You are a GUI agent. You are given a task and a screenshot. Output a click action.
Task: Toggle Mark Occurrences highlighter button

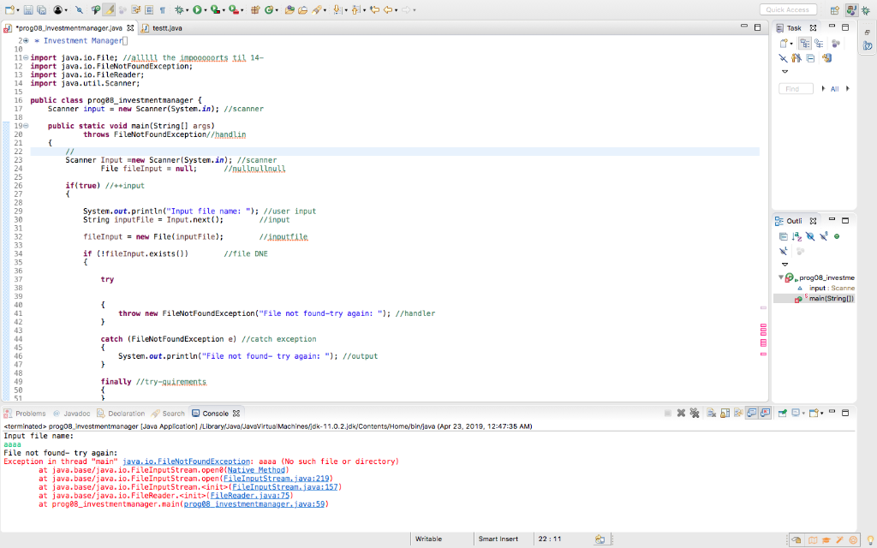point(109,10)
